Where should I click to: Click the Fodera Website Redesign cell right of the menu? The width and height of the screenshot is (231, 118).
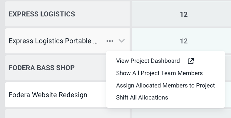228,95
